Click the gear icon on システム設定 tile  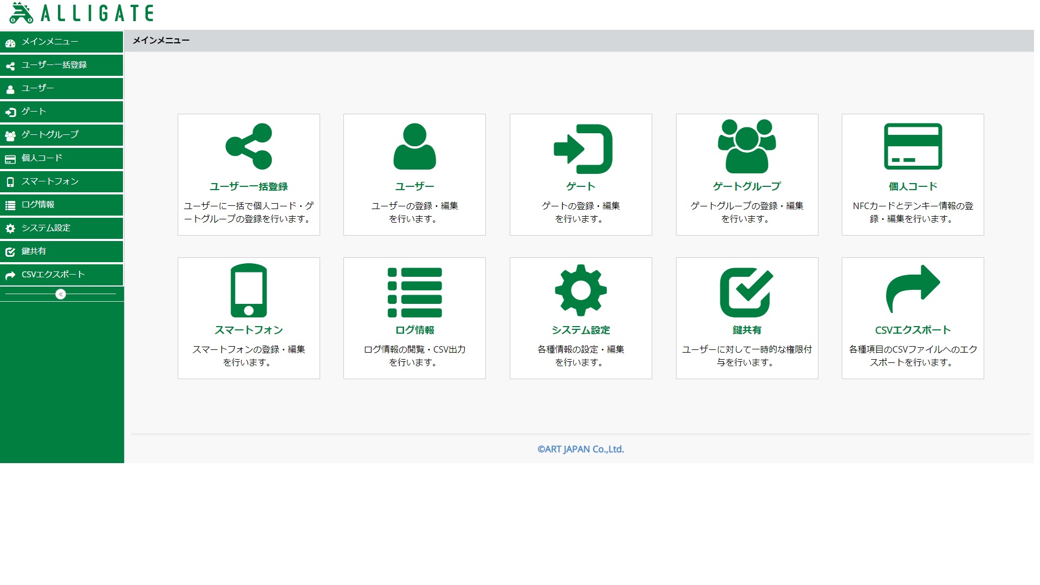581,290
